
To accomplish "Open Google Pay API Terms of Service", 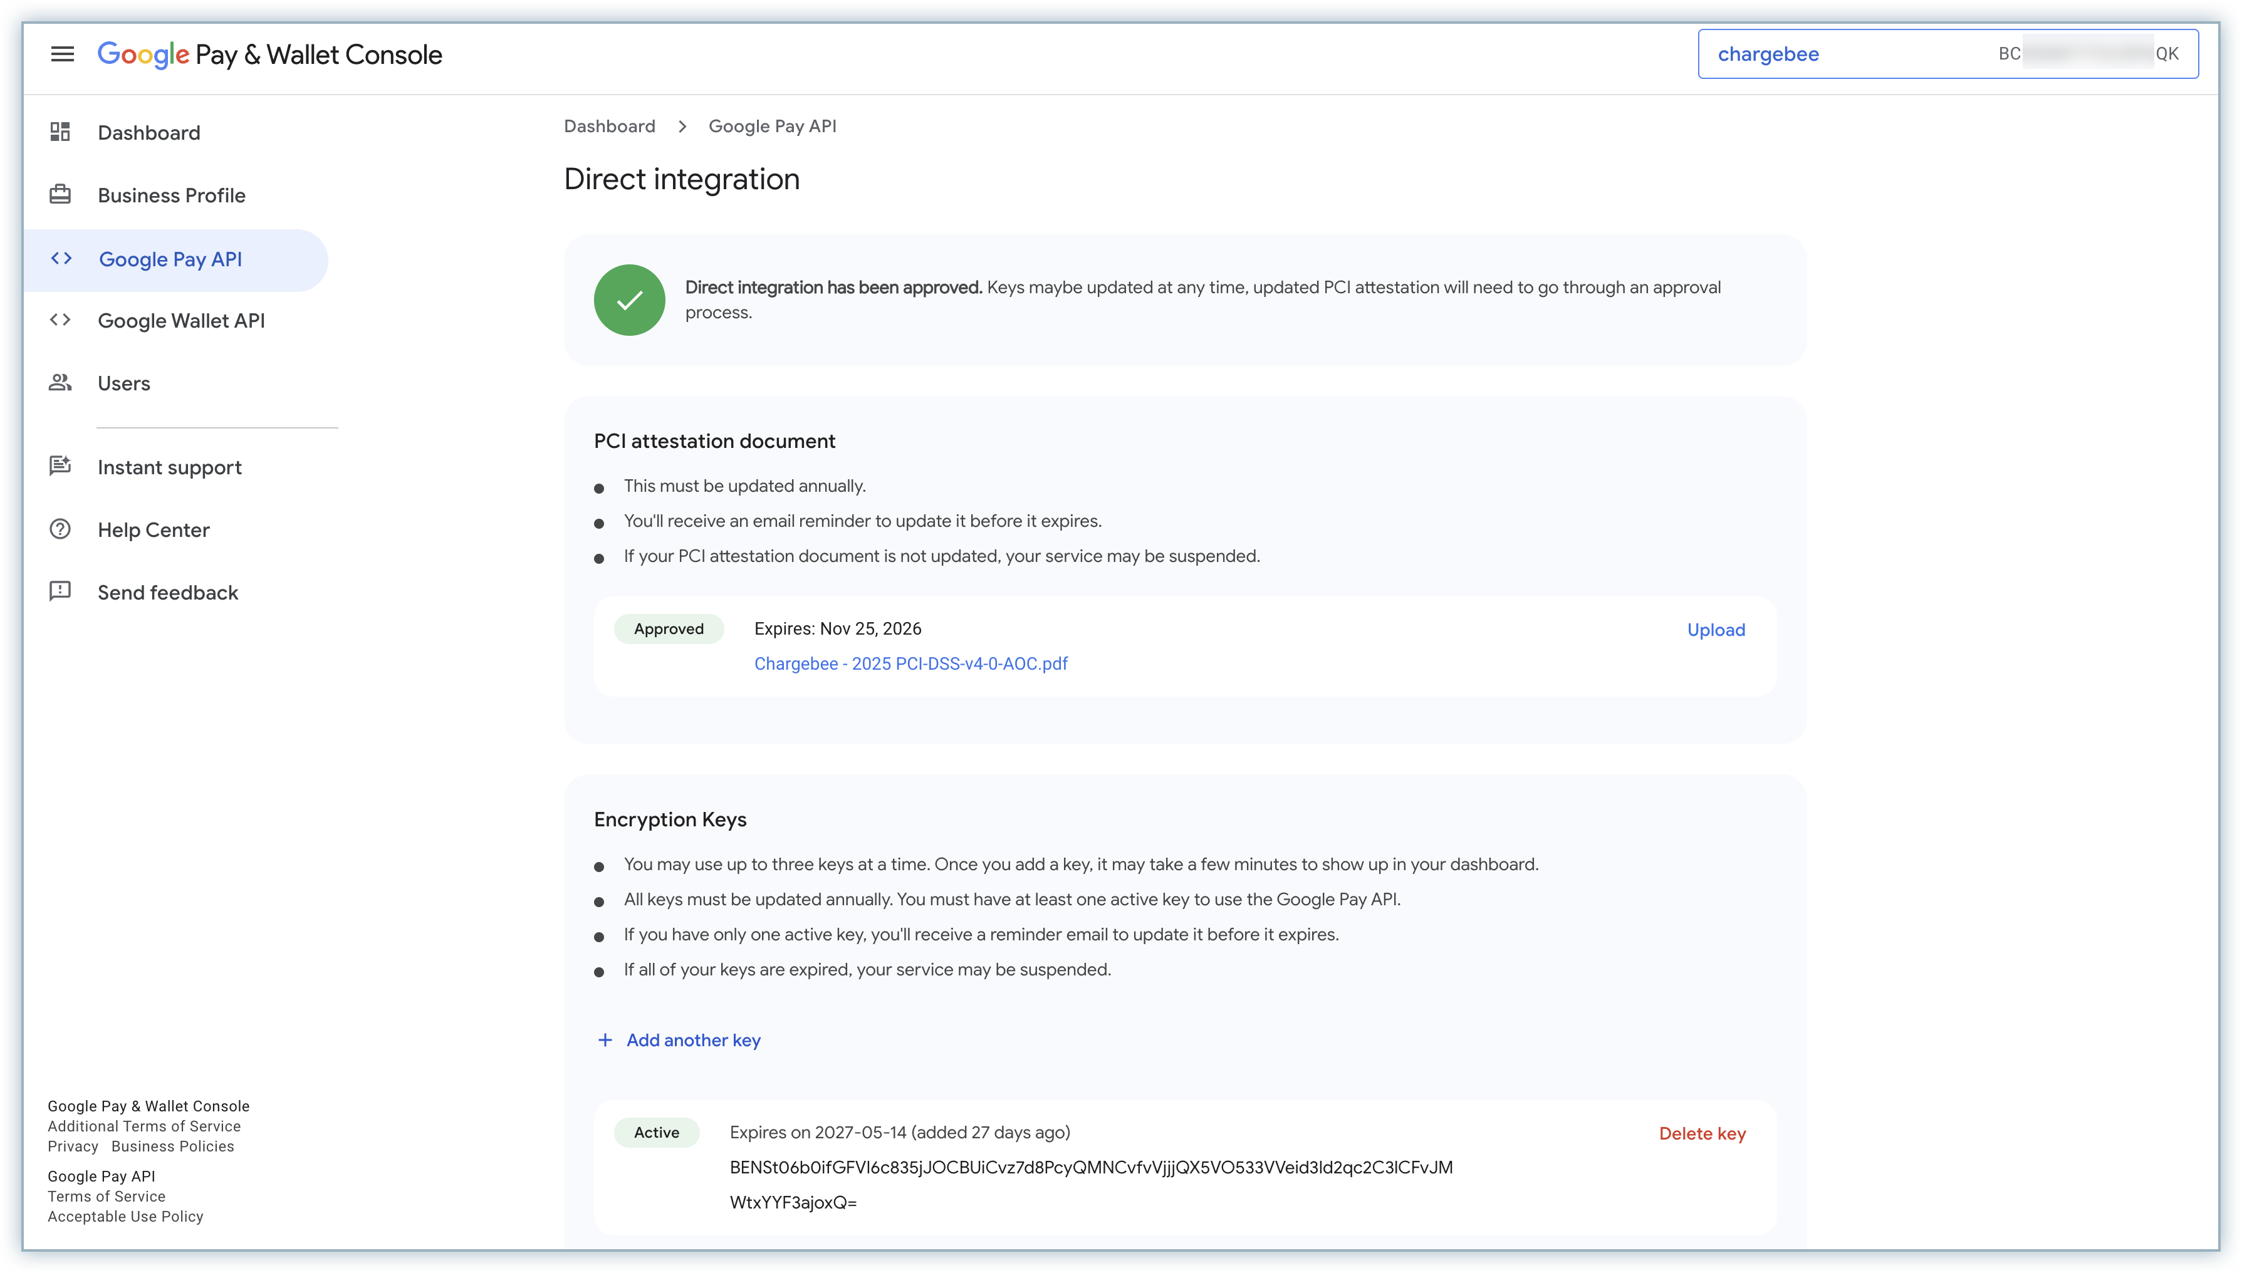I will pos(106,1196).
